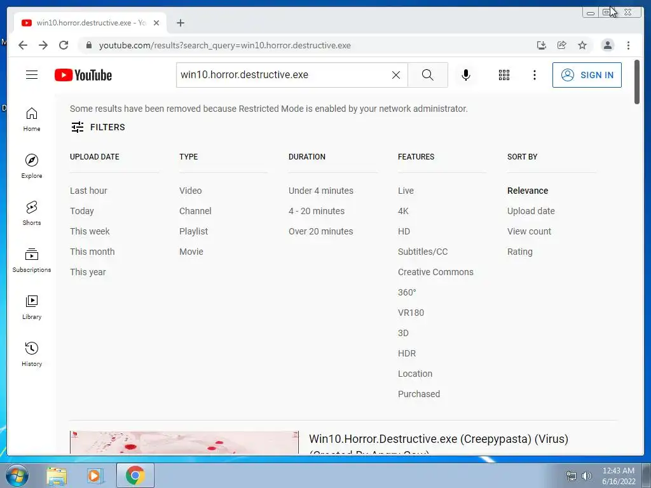The image size is (651, 488).
Task: Open Windows Media Player from taskbar
Action: (x=95, y=475)
